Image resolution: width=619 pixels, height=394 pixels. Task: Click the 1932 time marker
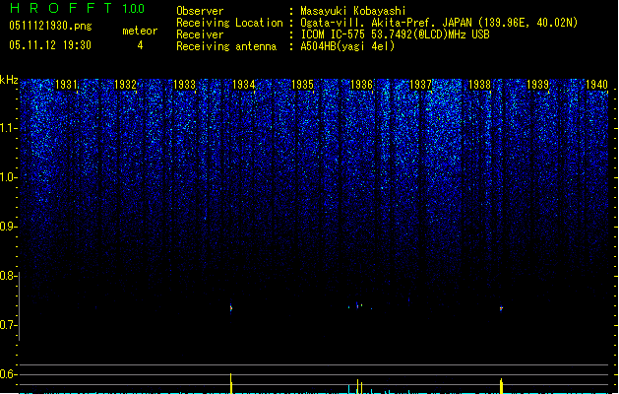(x=125, y=85)
